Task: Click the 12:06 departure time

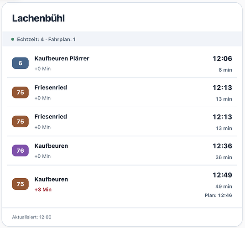Action: point(222,58)
